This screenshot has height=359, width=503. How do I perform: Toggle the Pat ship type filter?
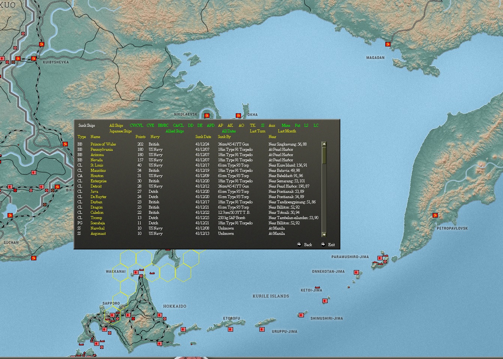point(297,125)
